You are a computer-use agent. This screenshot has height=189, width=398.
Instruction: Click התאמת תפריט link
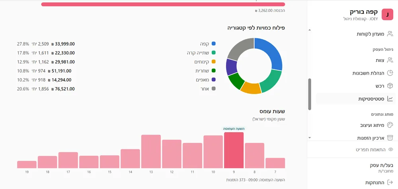click(x=371, y=149)
